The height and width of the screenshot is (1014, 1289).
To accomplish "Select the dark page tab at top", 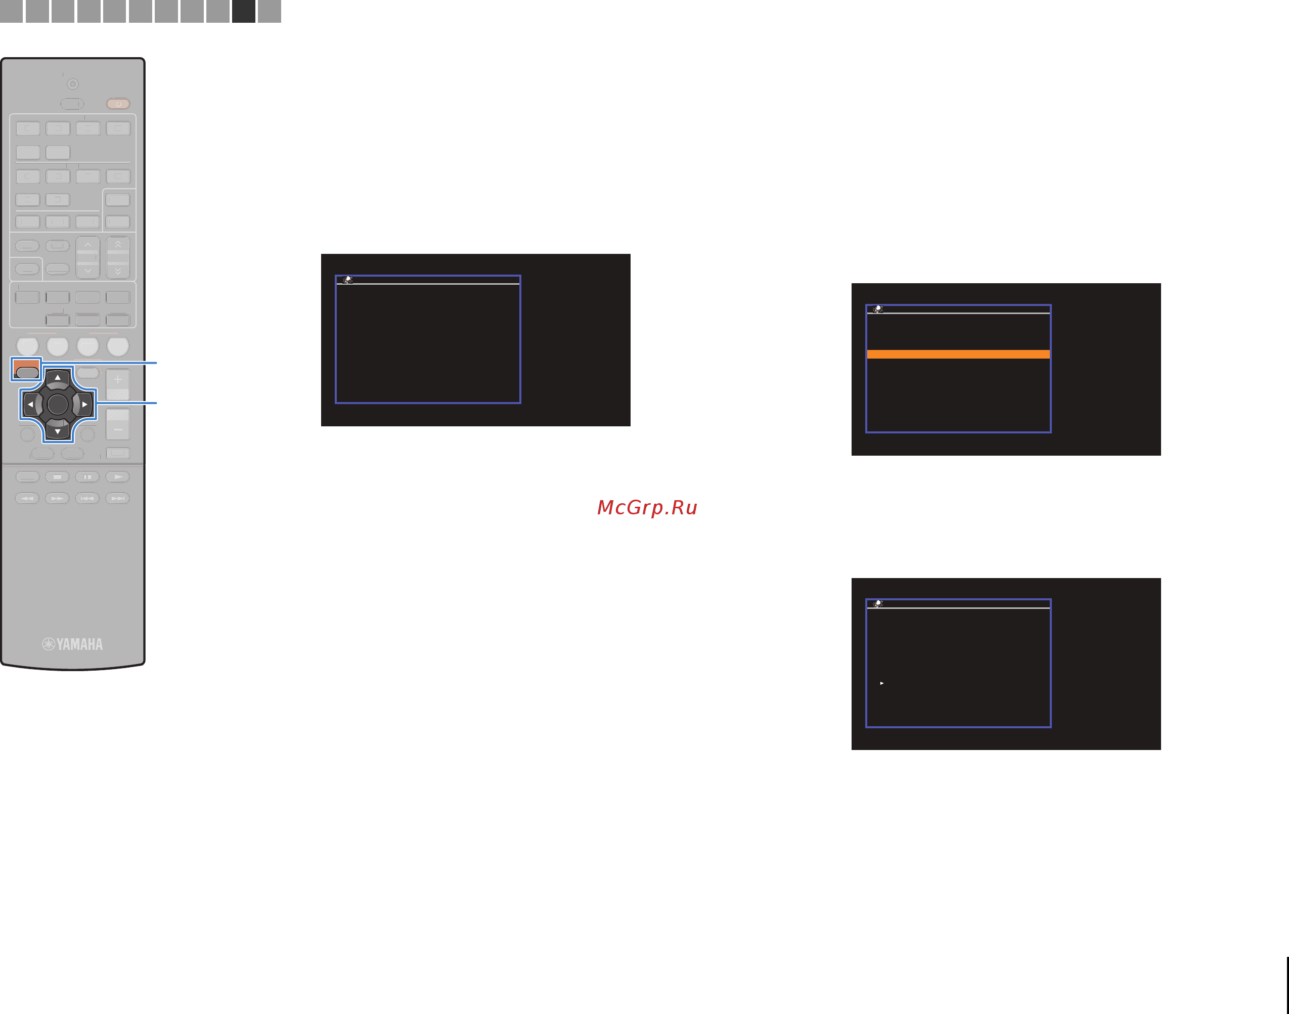I will click(x=243, y=11).
